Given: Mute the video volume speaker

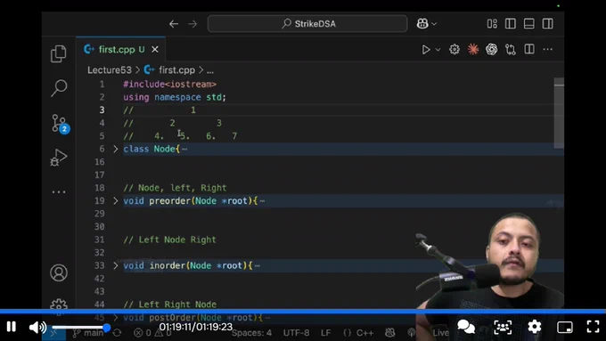Looking at the screenshot, I should click(x=37, y=327).
